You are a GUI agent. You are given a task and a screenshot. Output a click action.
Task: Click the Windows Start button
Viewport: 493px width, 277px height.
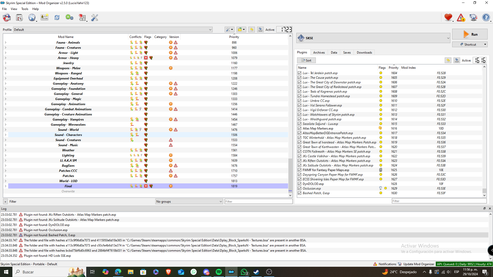point(6,272)
